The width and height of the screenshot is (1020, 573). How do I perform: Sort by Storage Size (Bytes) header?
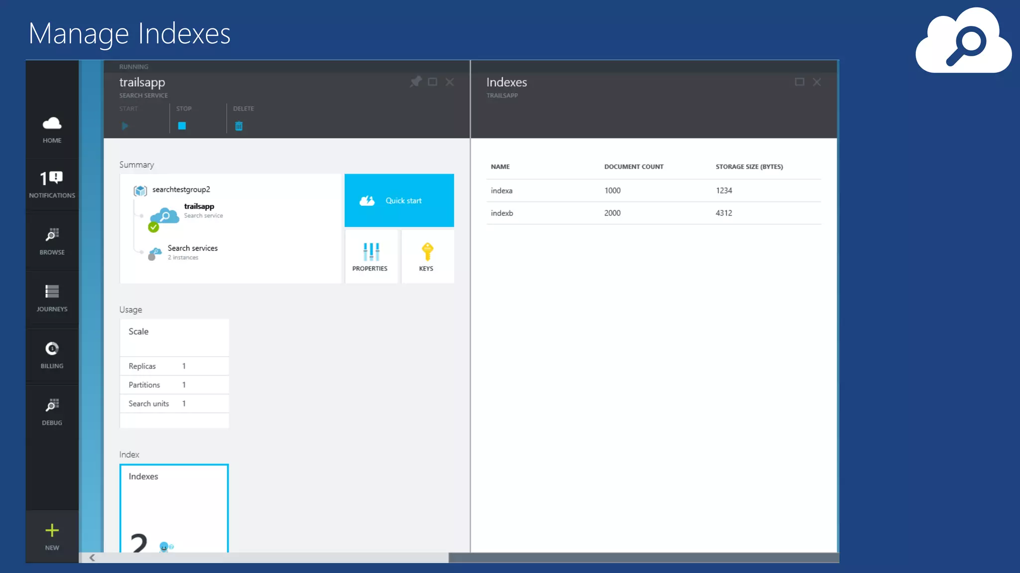[x=749, y=167]
